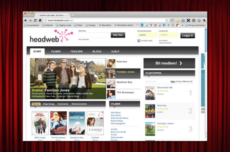Select the Nyheter filter tab
The height and width of the screenshot is (152, 230).
point(36,104)
